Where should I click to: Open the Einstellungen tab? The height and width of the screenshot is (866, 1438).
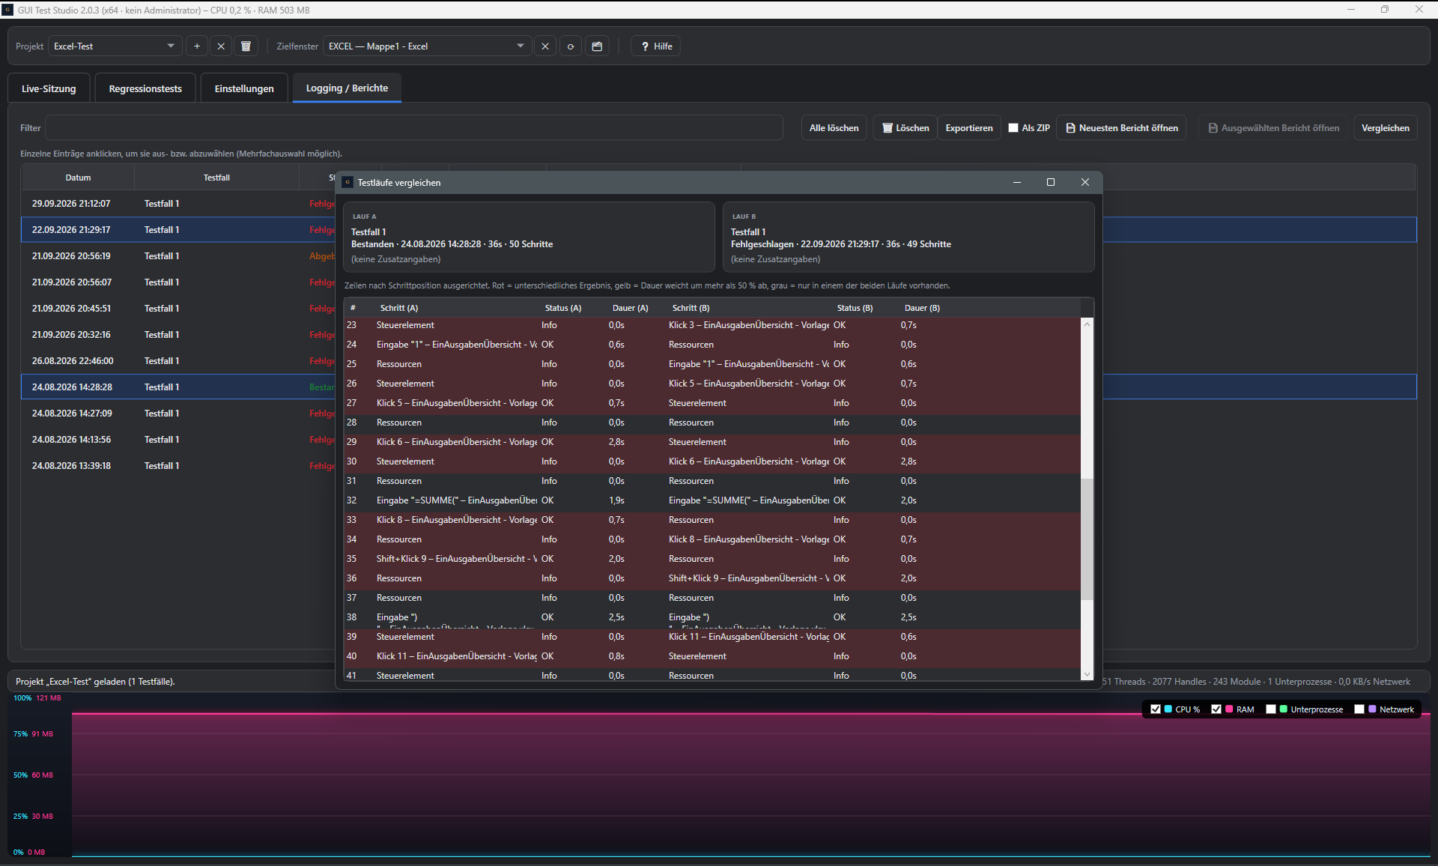[244, 88]
